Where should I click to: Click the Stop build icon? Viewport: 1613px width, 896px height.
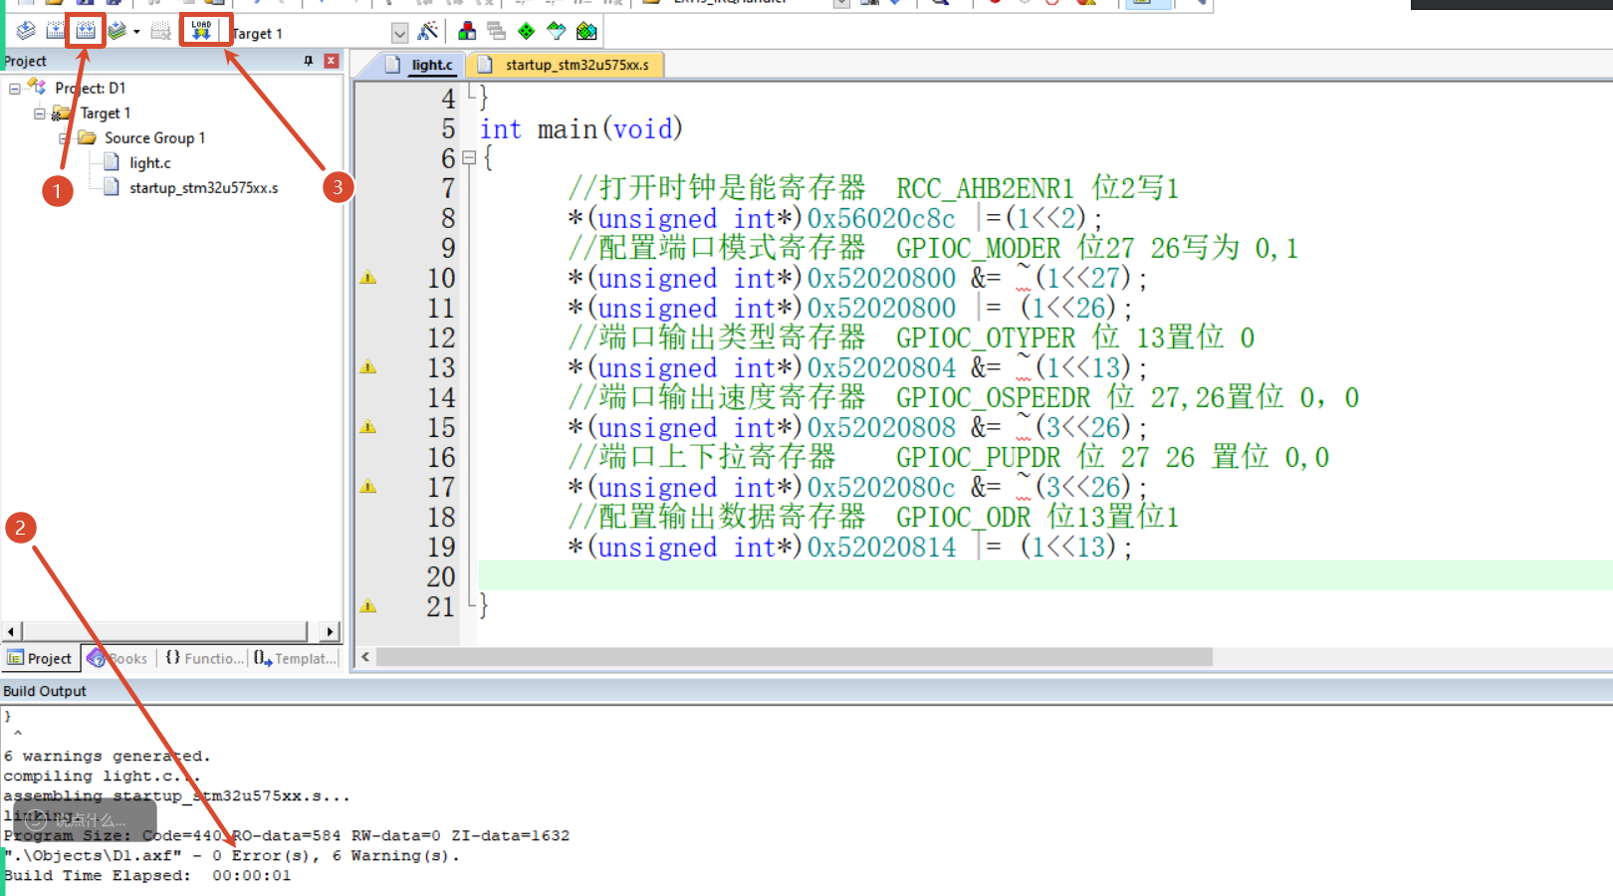[161, 32]
